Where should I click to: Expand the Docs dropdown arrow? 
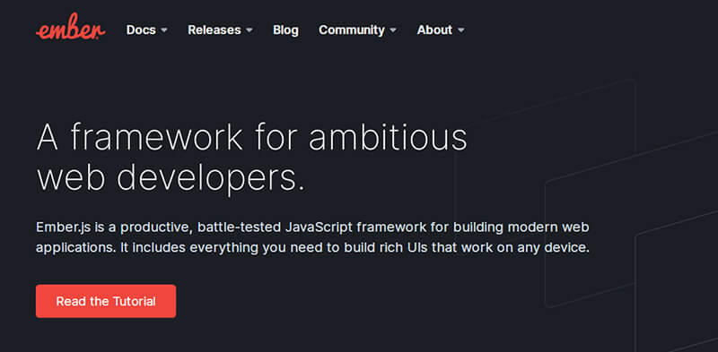pyautogui.click(x=164, y=30)
